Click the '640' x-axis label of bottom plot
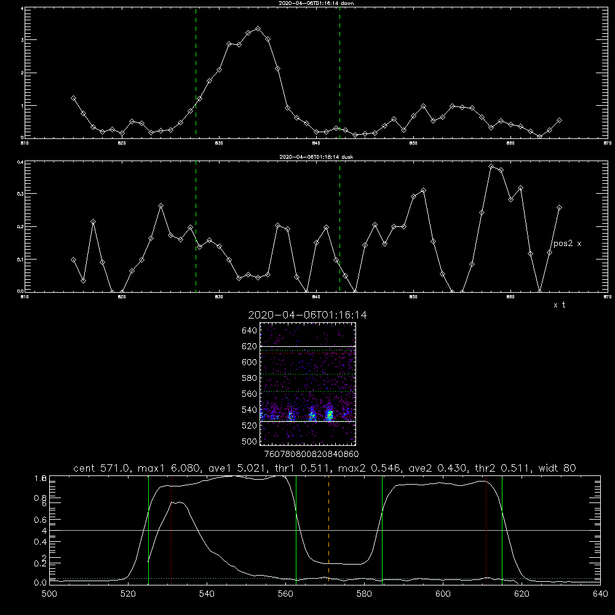Screen dimensions: 615x615 pos(600,594)
